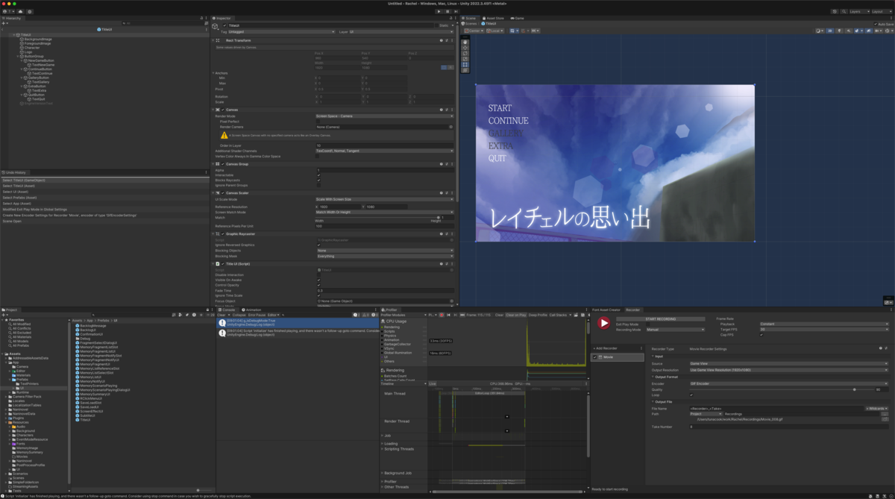The width and height of the screenshot is (895, 499).
Task: Click the Wildcards button beside File Name
Action: (x=877, y=409)
